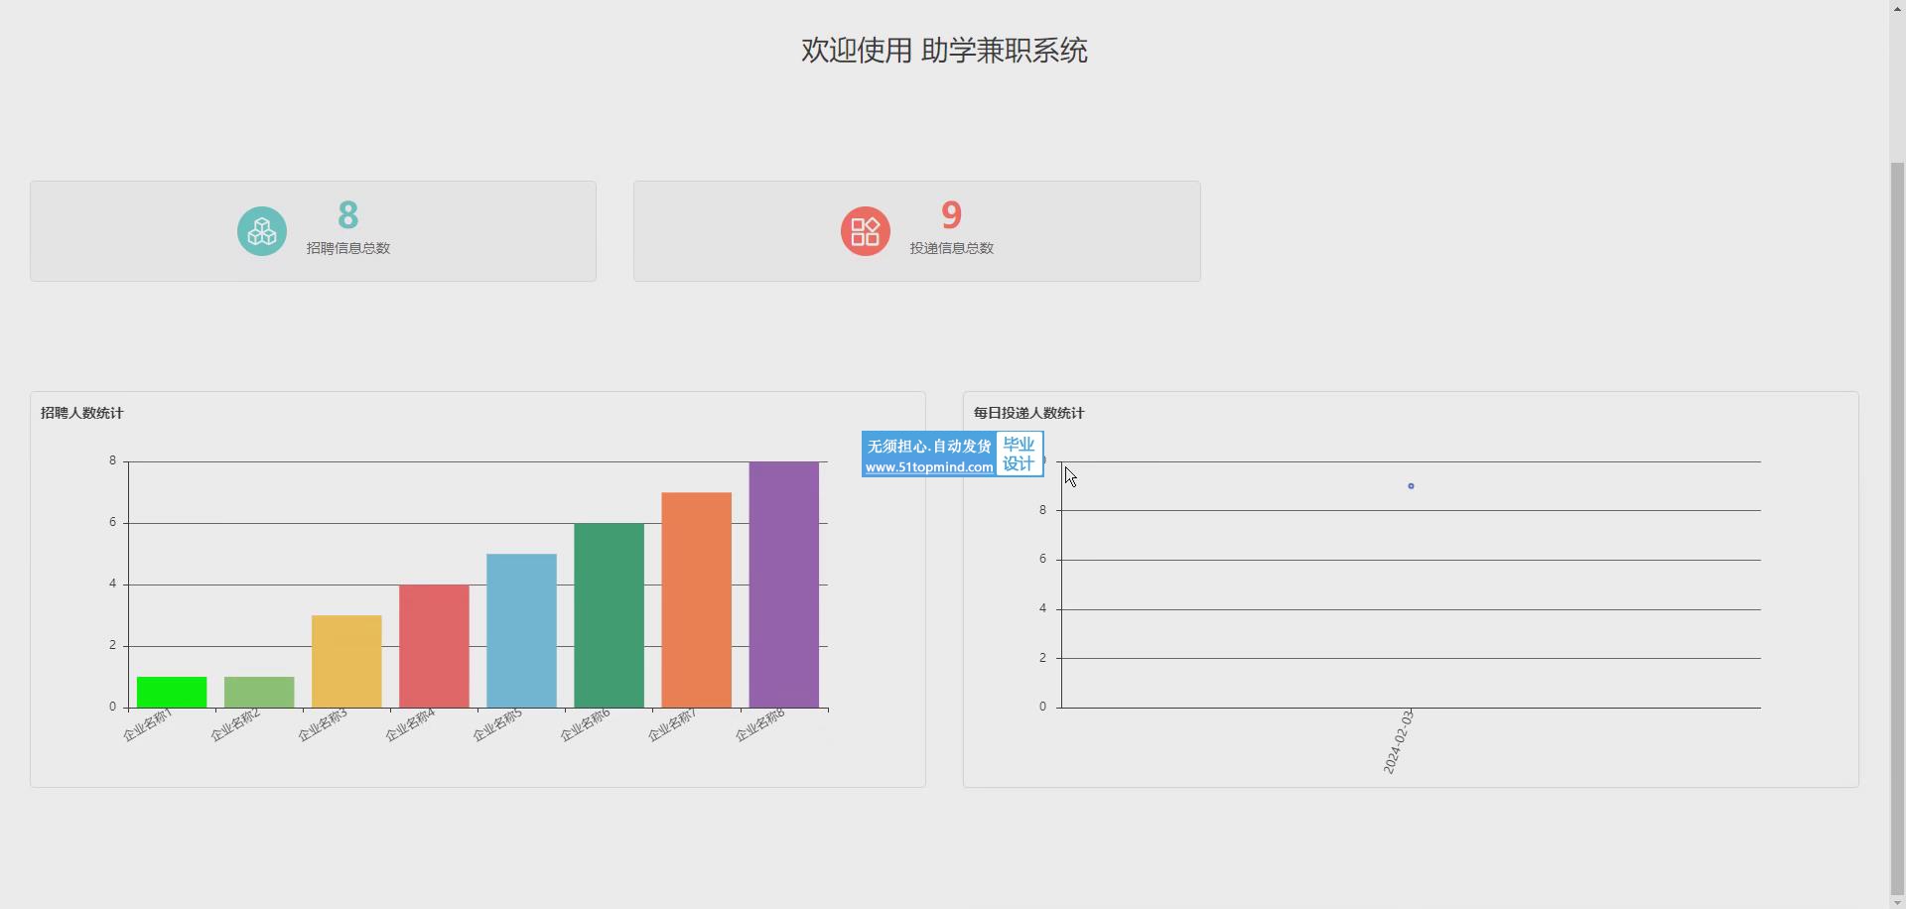Screen dimensions: 1906x909
Task: Click the bright green bar for 企业名称1
Action: [x=172, y=693]
